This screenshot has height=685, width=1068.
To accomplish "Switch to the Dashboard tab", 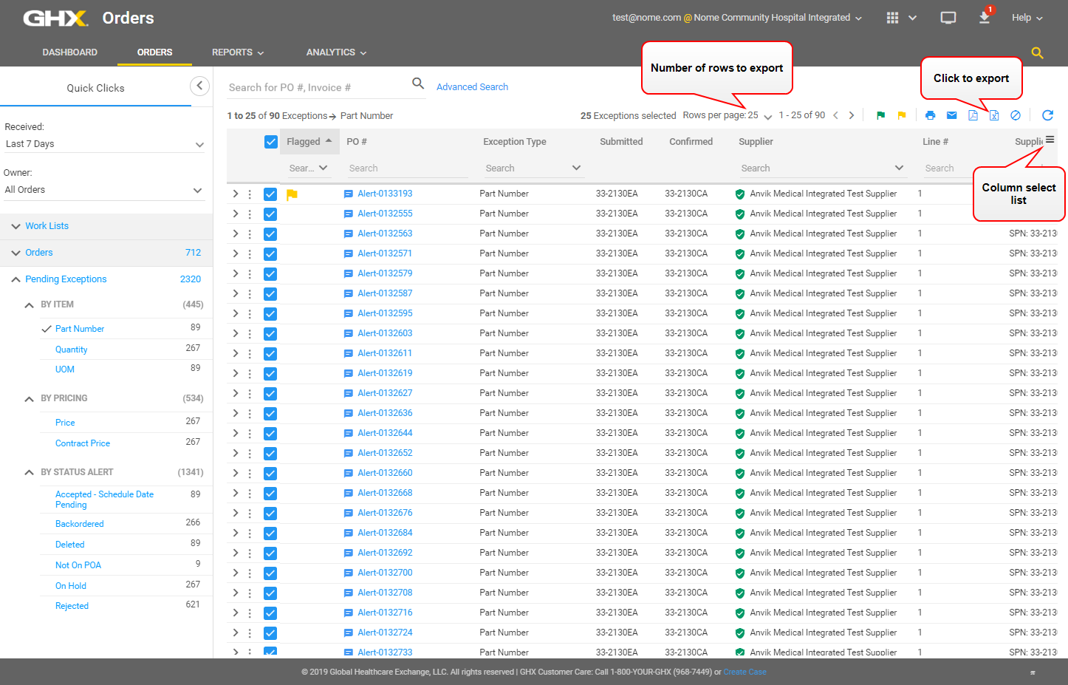I will (x=70, y=52).
